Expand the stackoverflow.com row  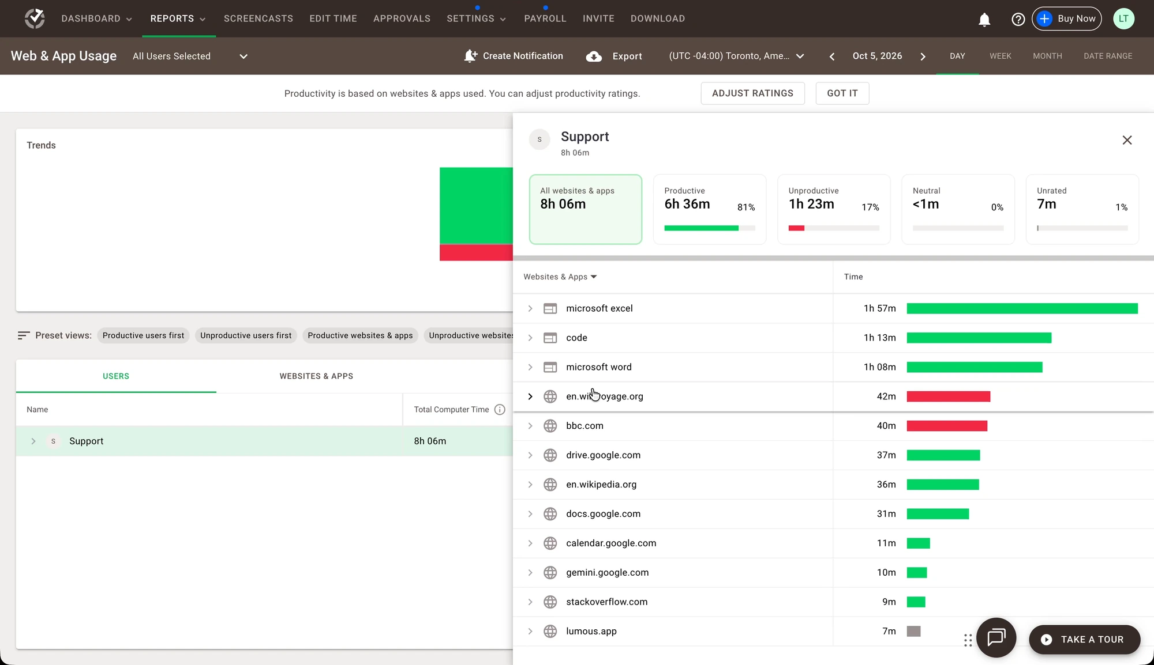pyautogui.click(x=530, y=602)
